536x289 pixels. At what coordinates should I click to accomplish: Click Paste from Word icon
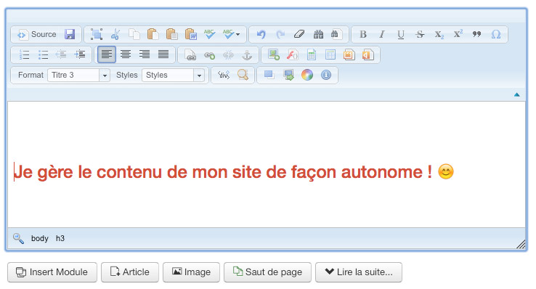pos(190,34)
